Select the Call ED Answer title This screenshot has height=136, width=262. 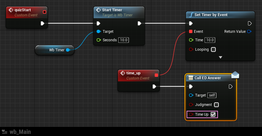pos(208,78)
